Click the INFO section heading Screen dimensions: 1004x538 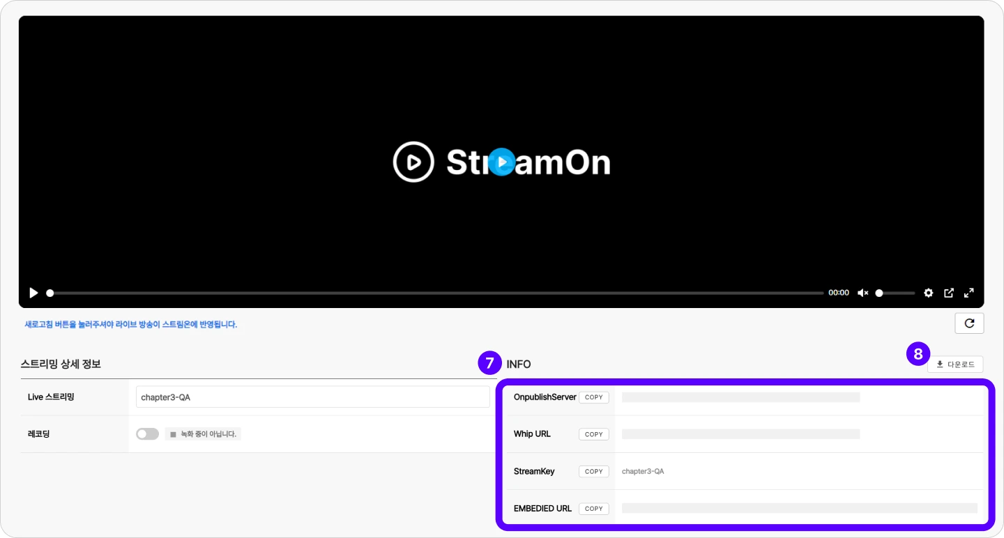[x=519, y=364]
